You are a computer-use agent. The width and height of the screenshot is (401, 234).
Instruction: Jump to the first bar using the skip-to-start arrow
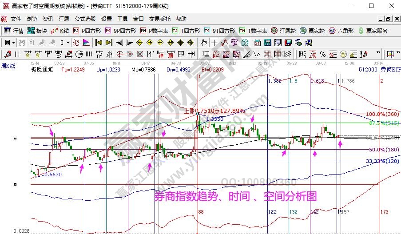coord(99,43)
